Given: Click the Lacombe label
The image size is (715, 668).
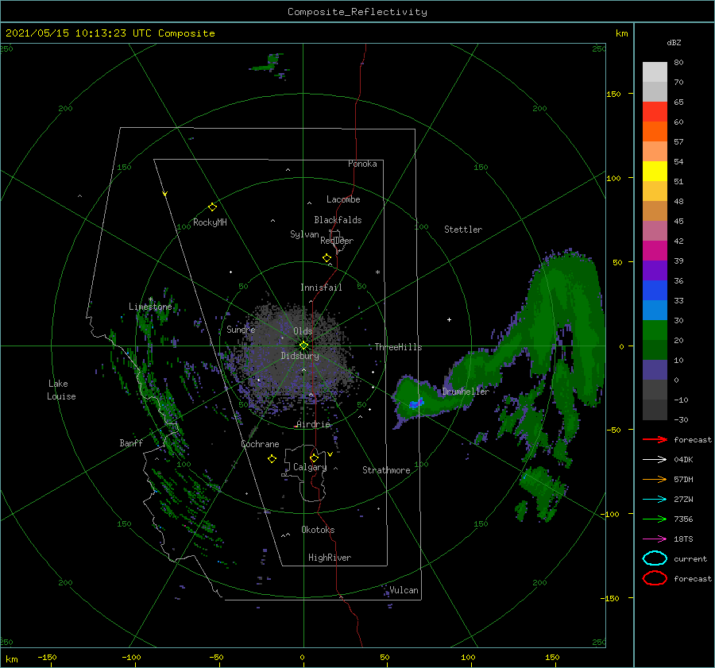Looking at the screenshot, I should tap(343, 199).
